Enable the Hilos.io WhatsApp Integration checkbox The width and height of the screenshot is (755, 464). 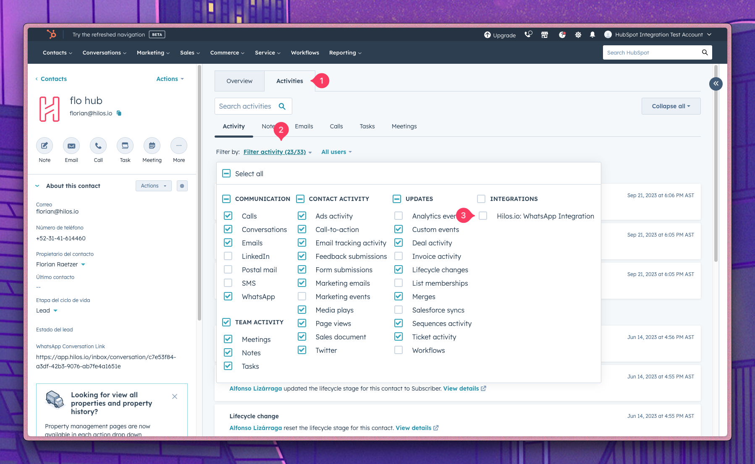pos(482,216)
